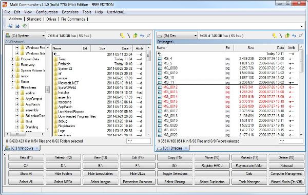Click the back navigation icon in address bar
The width and height of the screenshot is (308, 195).
click(x=10, y=26)
